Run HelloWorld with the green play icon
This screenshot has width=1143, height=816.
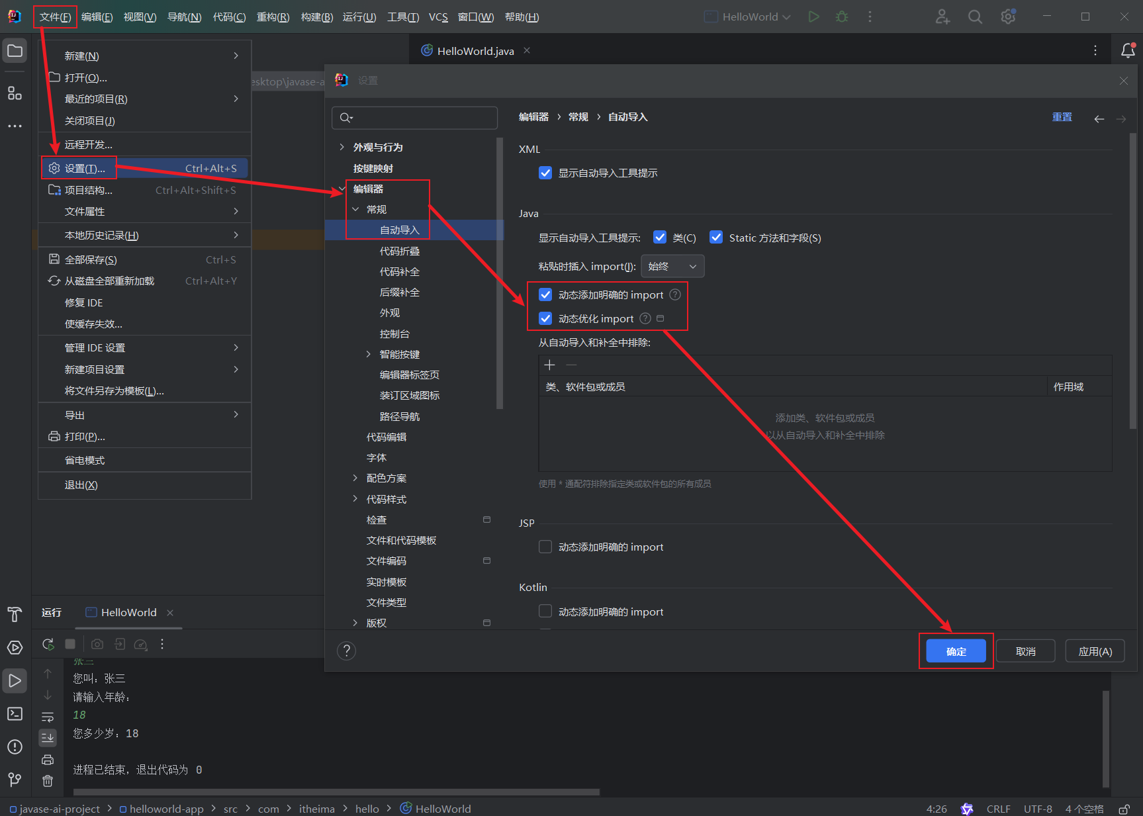813,17
